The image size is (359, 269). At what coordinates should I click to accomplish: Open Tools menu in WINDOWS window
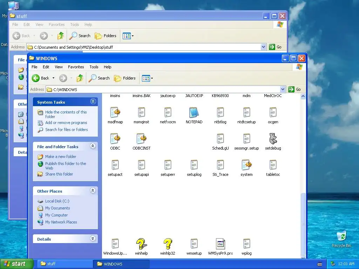pyautogui.click(x=94, y=67)
